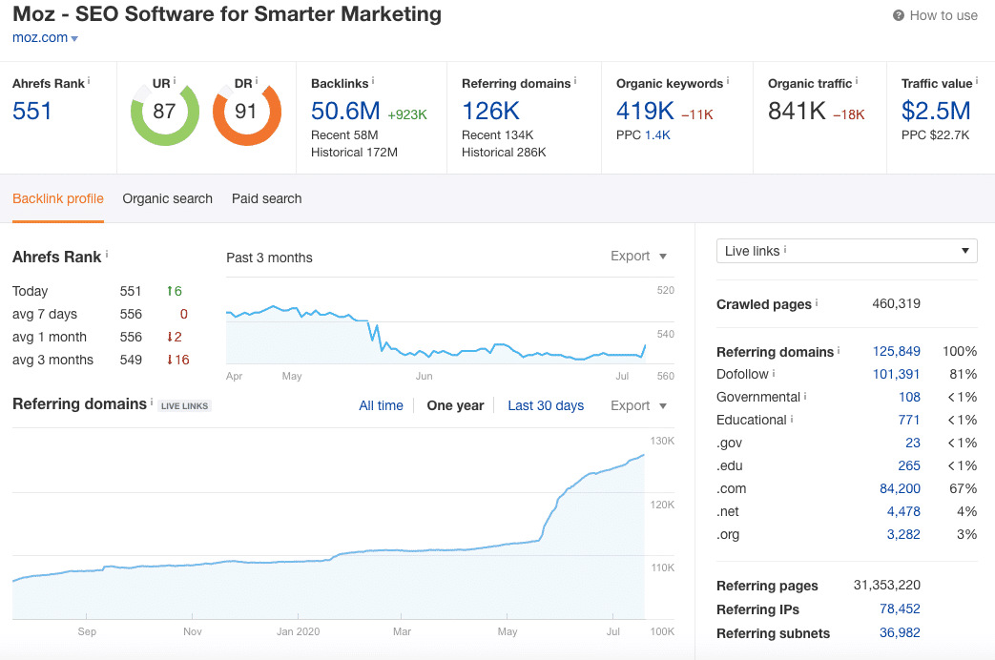This screenshot has width=995, height=660.
Task: Click the Organic traffic value 841K
Action: (x=797, y=111)
